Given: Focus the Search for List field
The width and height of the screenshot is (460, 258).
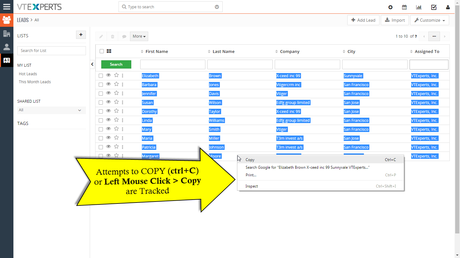Looking at the screenshot, I should pos(51,51).
